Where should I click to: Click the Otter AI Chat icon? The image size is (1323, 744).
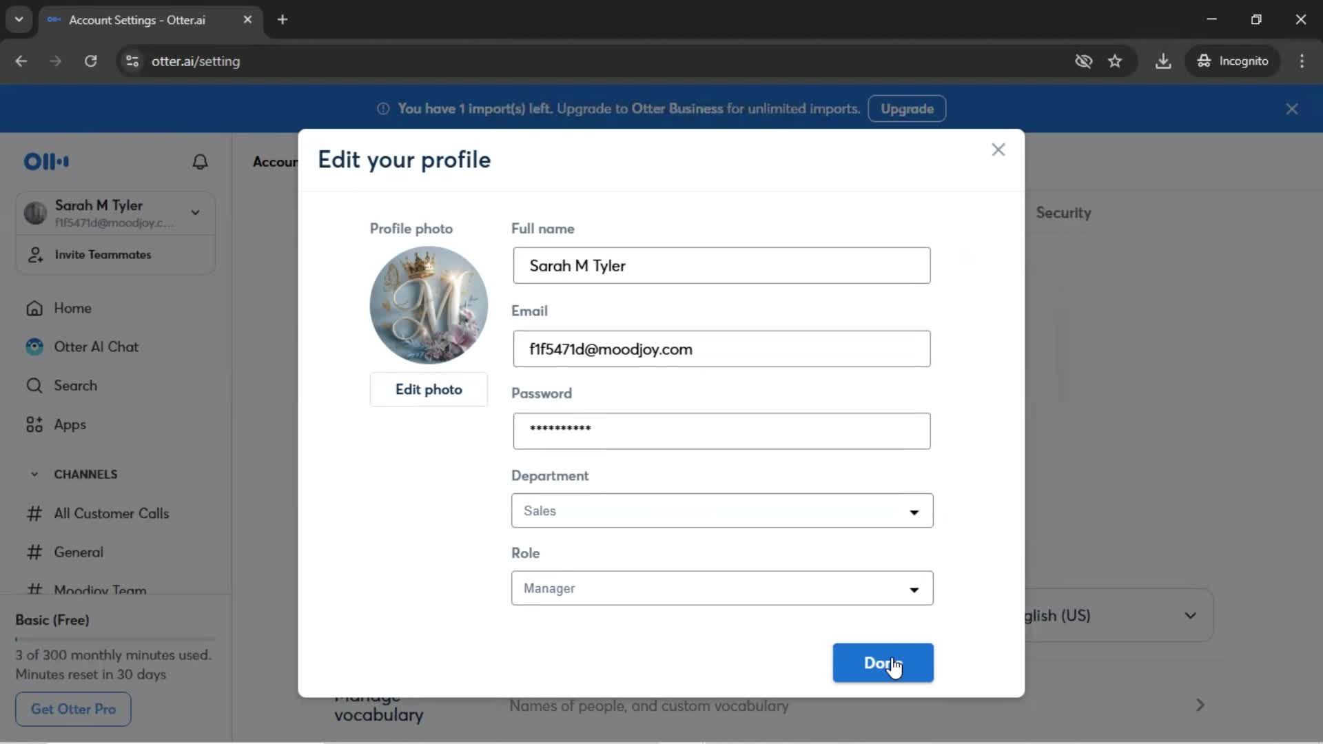(x=34, y=347)
